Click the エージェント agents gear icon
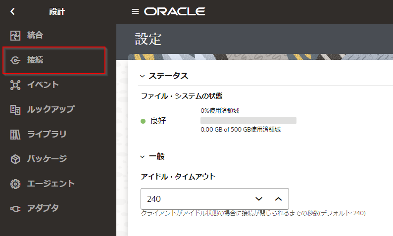Viewport: 393px width, 236px height. (x=15, y=184)
